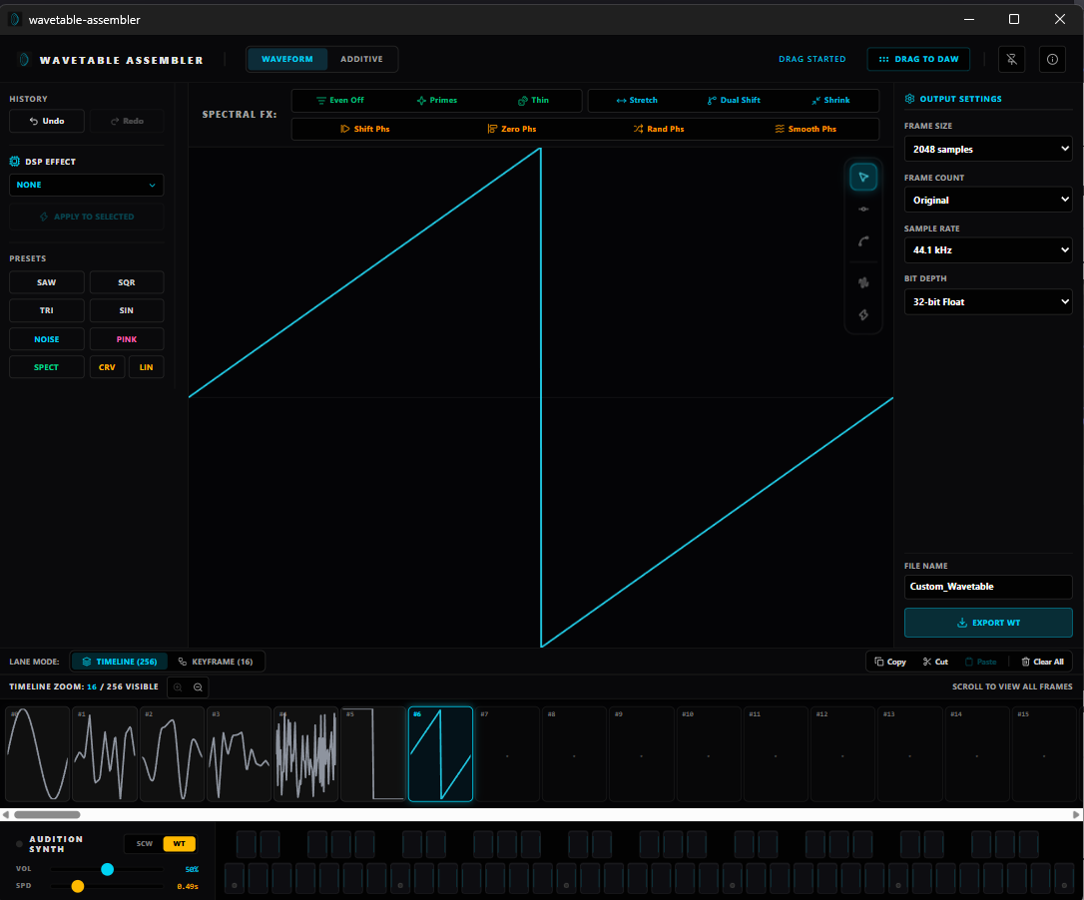Image resolution: width=1084 pixels, height=900 pixels.
Task: Apply Stretch spectral effect
Action: pyautogui.click(x=637, y=100)
